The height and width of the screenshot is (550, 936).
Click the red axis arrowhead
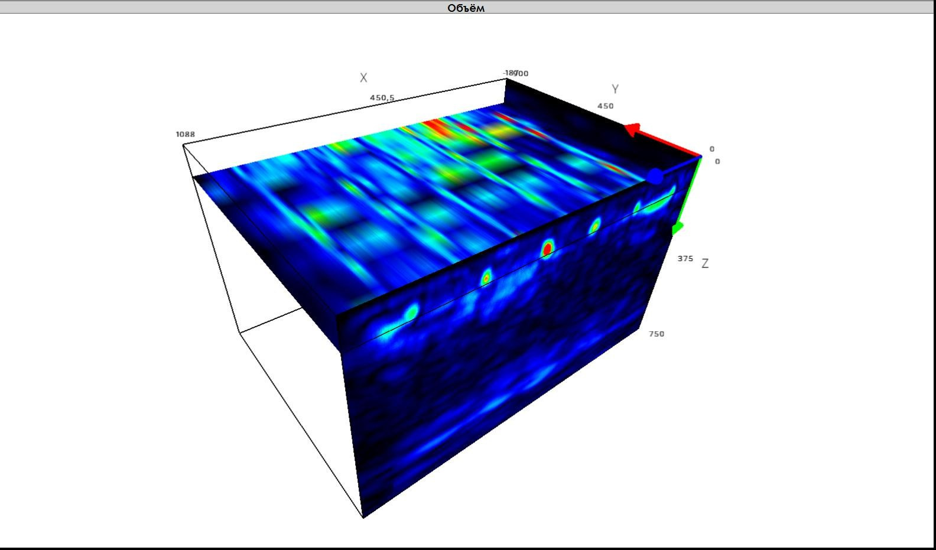click(x=633, y=130)
